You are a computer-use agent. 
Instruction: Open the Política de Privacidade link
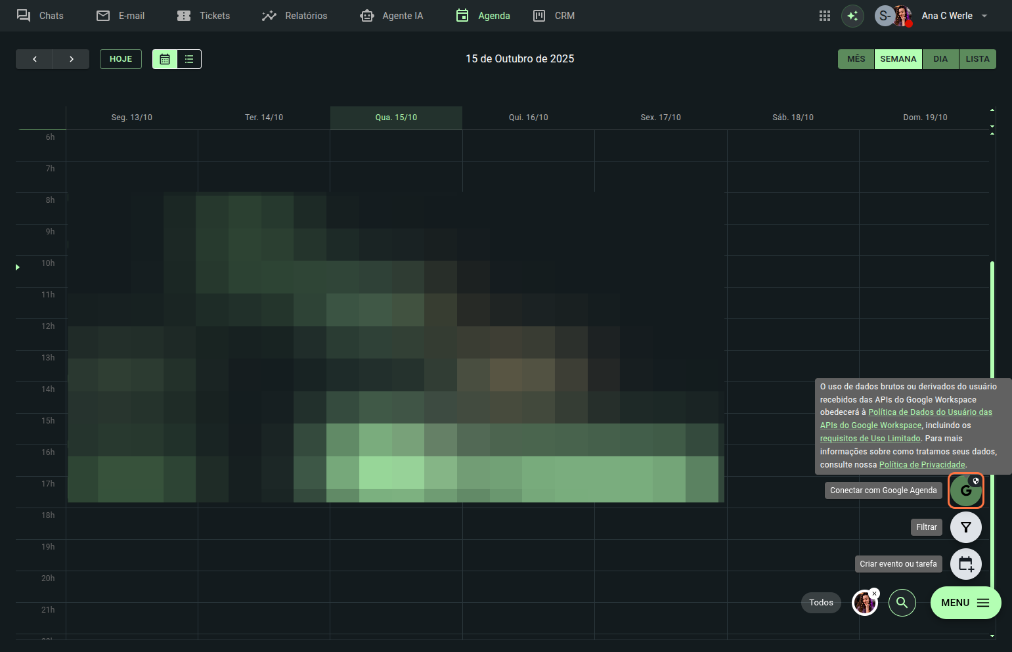922,465
